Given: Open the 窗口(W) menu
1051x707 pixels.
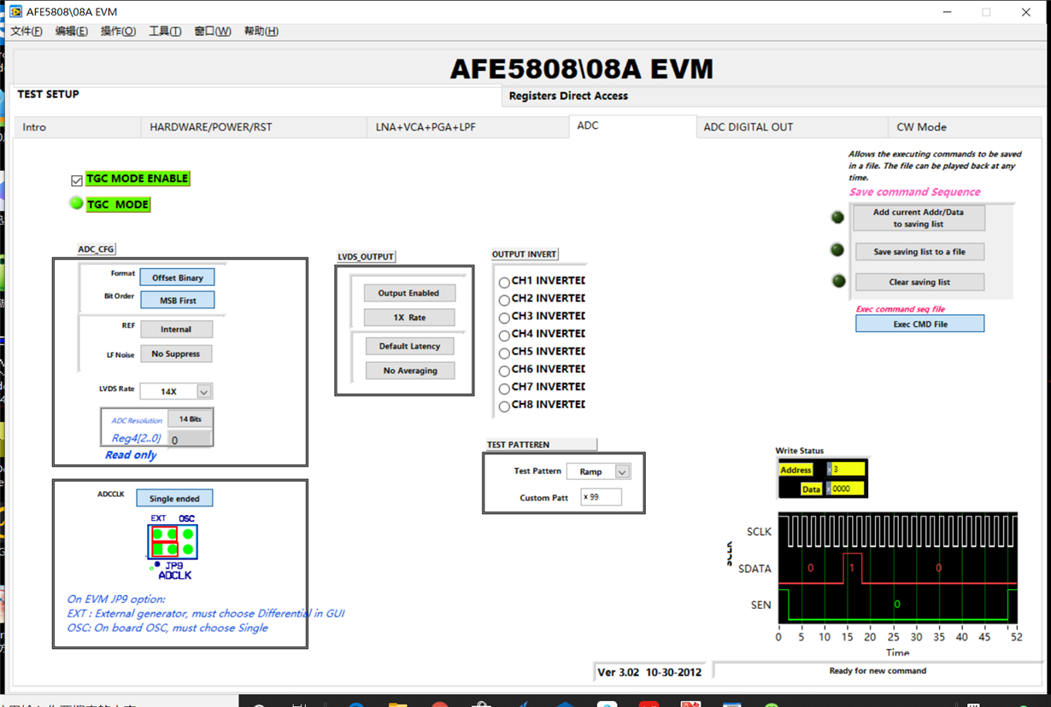Looking at the screenshot, I should [x=212, y=32].
